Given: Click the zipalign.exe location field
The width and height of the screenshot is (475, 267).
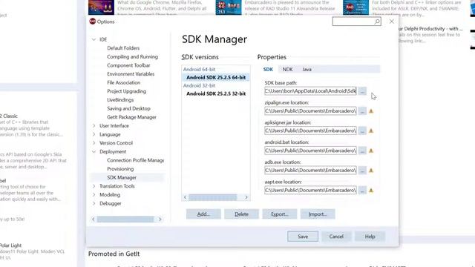Looking at the screenshot, I should coord(310,111).
